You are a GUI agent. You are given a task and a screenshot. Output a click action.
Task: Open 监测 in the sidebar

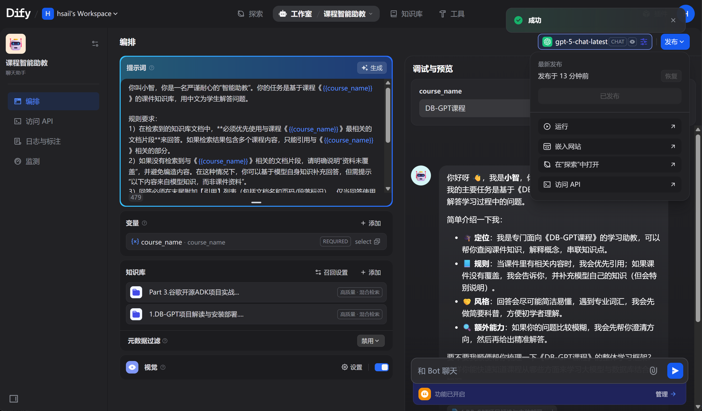53,161
